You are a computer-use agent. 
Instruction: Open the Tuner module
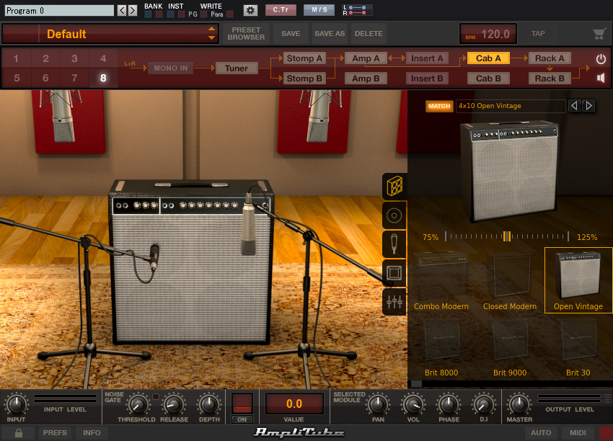[x=236, y=68]
